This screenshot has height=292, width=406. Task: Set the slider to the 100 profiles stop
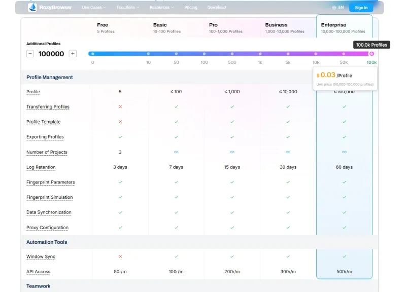click(x=205, y=54)
